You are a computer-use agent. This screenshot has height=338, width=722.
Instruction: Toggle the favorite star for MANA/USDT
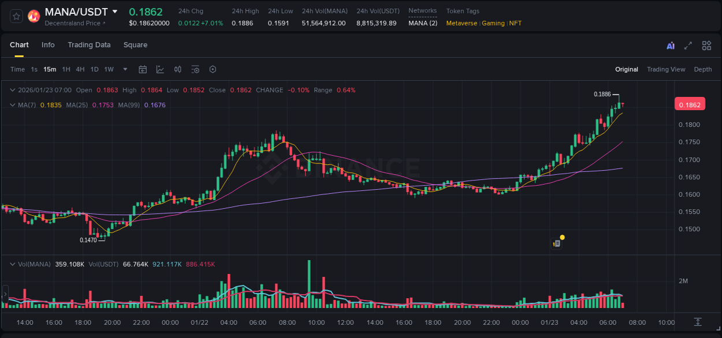[16, 16]
